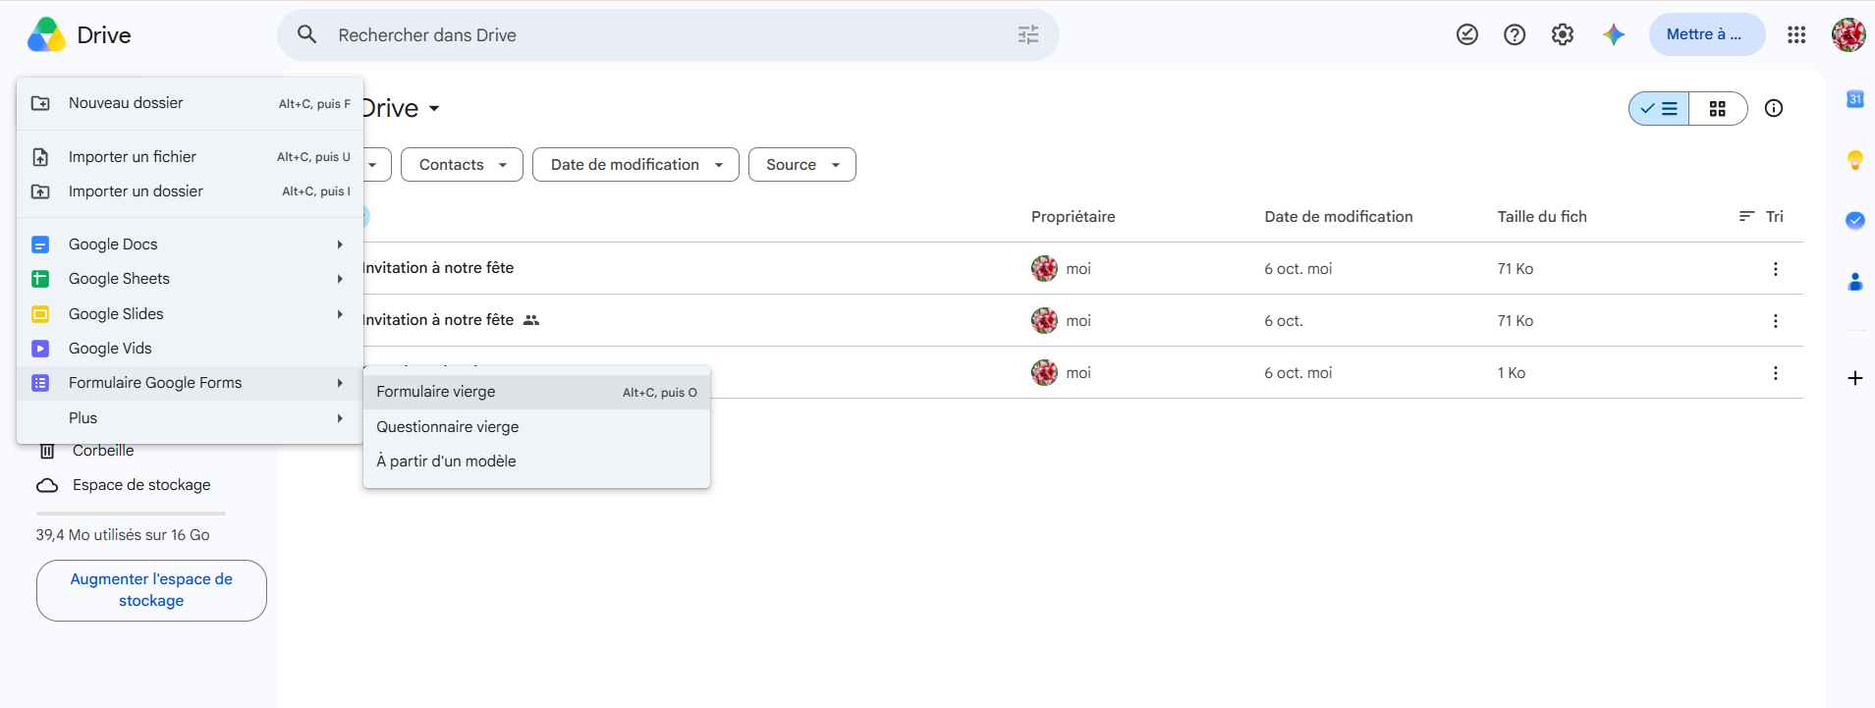Screen dimensions: 1875x708
Task: Open the help question mark icon
Action: click(x=1515, y=34)
